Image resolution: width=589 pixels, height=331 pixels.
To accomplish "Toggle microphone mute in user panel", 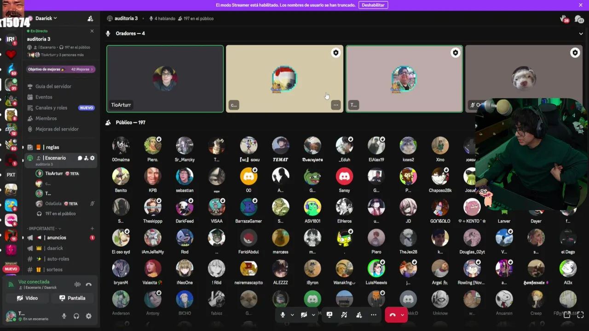I will coord(64,316).
